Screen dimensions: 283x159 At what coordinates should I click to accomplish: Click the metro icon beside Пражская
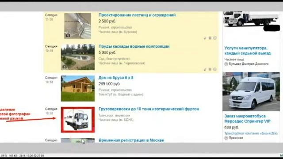(226, 138)
